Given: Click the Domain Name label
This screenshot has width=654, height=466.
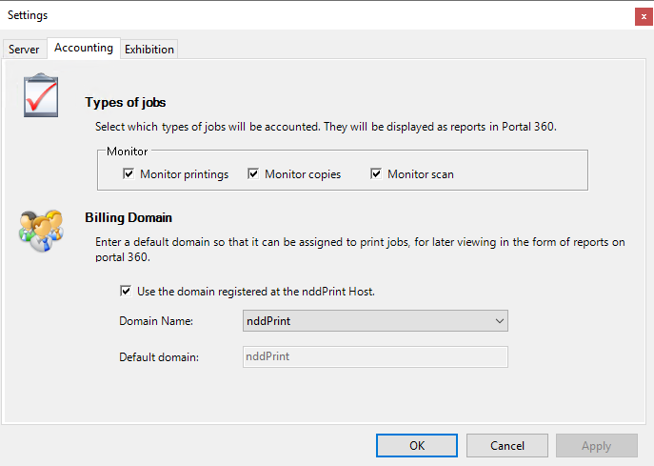Looking at the screenshot, I should (x=156, y=321).
